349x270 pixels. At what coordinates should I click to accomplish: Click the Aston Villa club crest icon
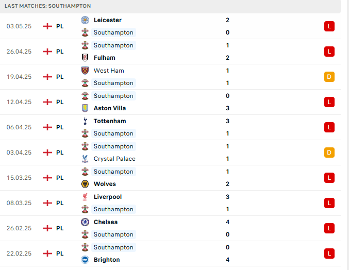pyautogui.click(x=85, y=108)
